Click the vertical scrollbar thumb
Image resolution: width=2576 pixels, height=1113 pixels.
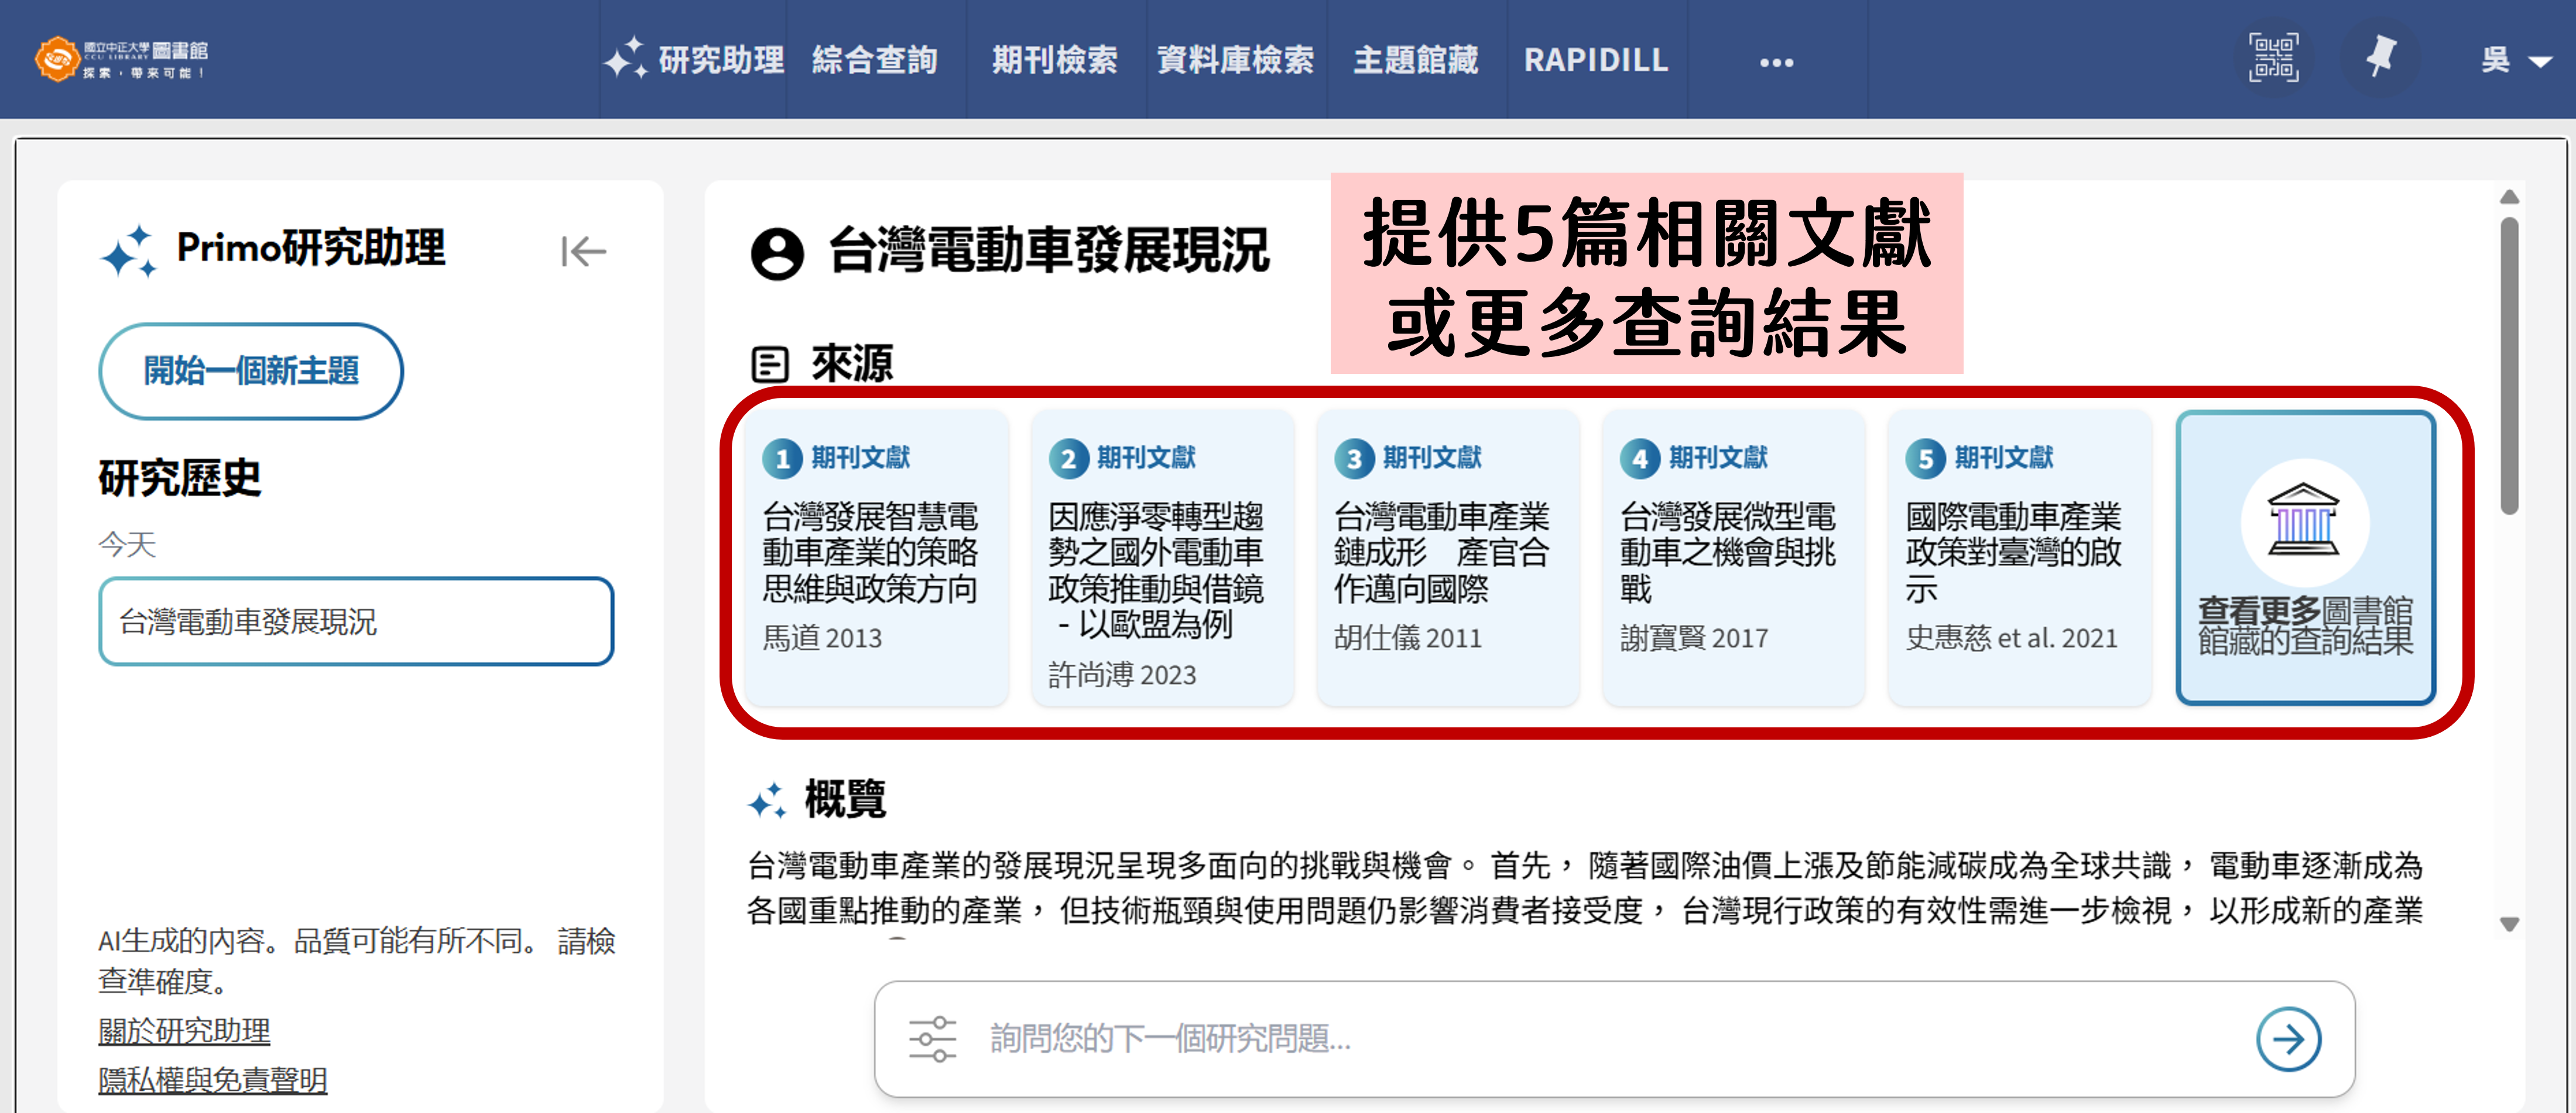(x=2509, y=365)
